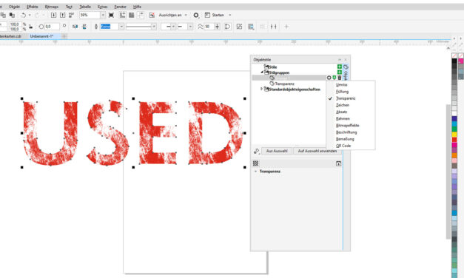Click the close curve icon in property bar
Screen dimensions: 464x278
pyautogui.click(x=227, y=27)
